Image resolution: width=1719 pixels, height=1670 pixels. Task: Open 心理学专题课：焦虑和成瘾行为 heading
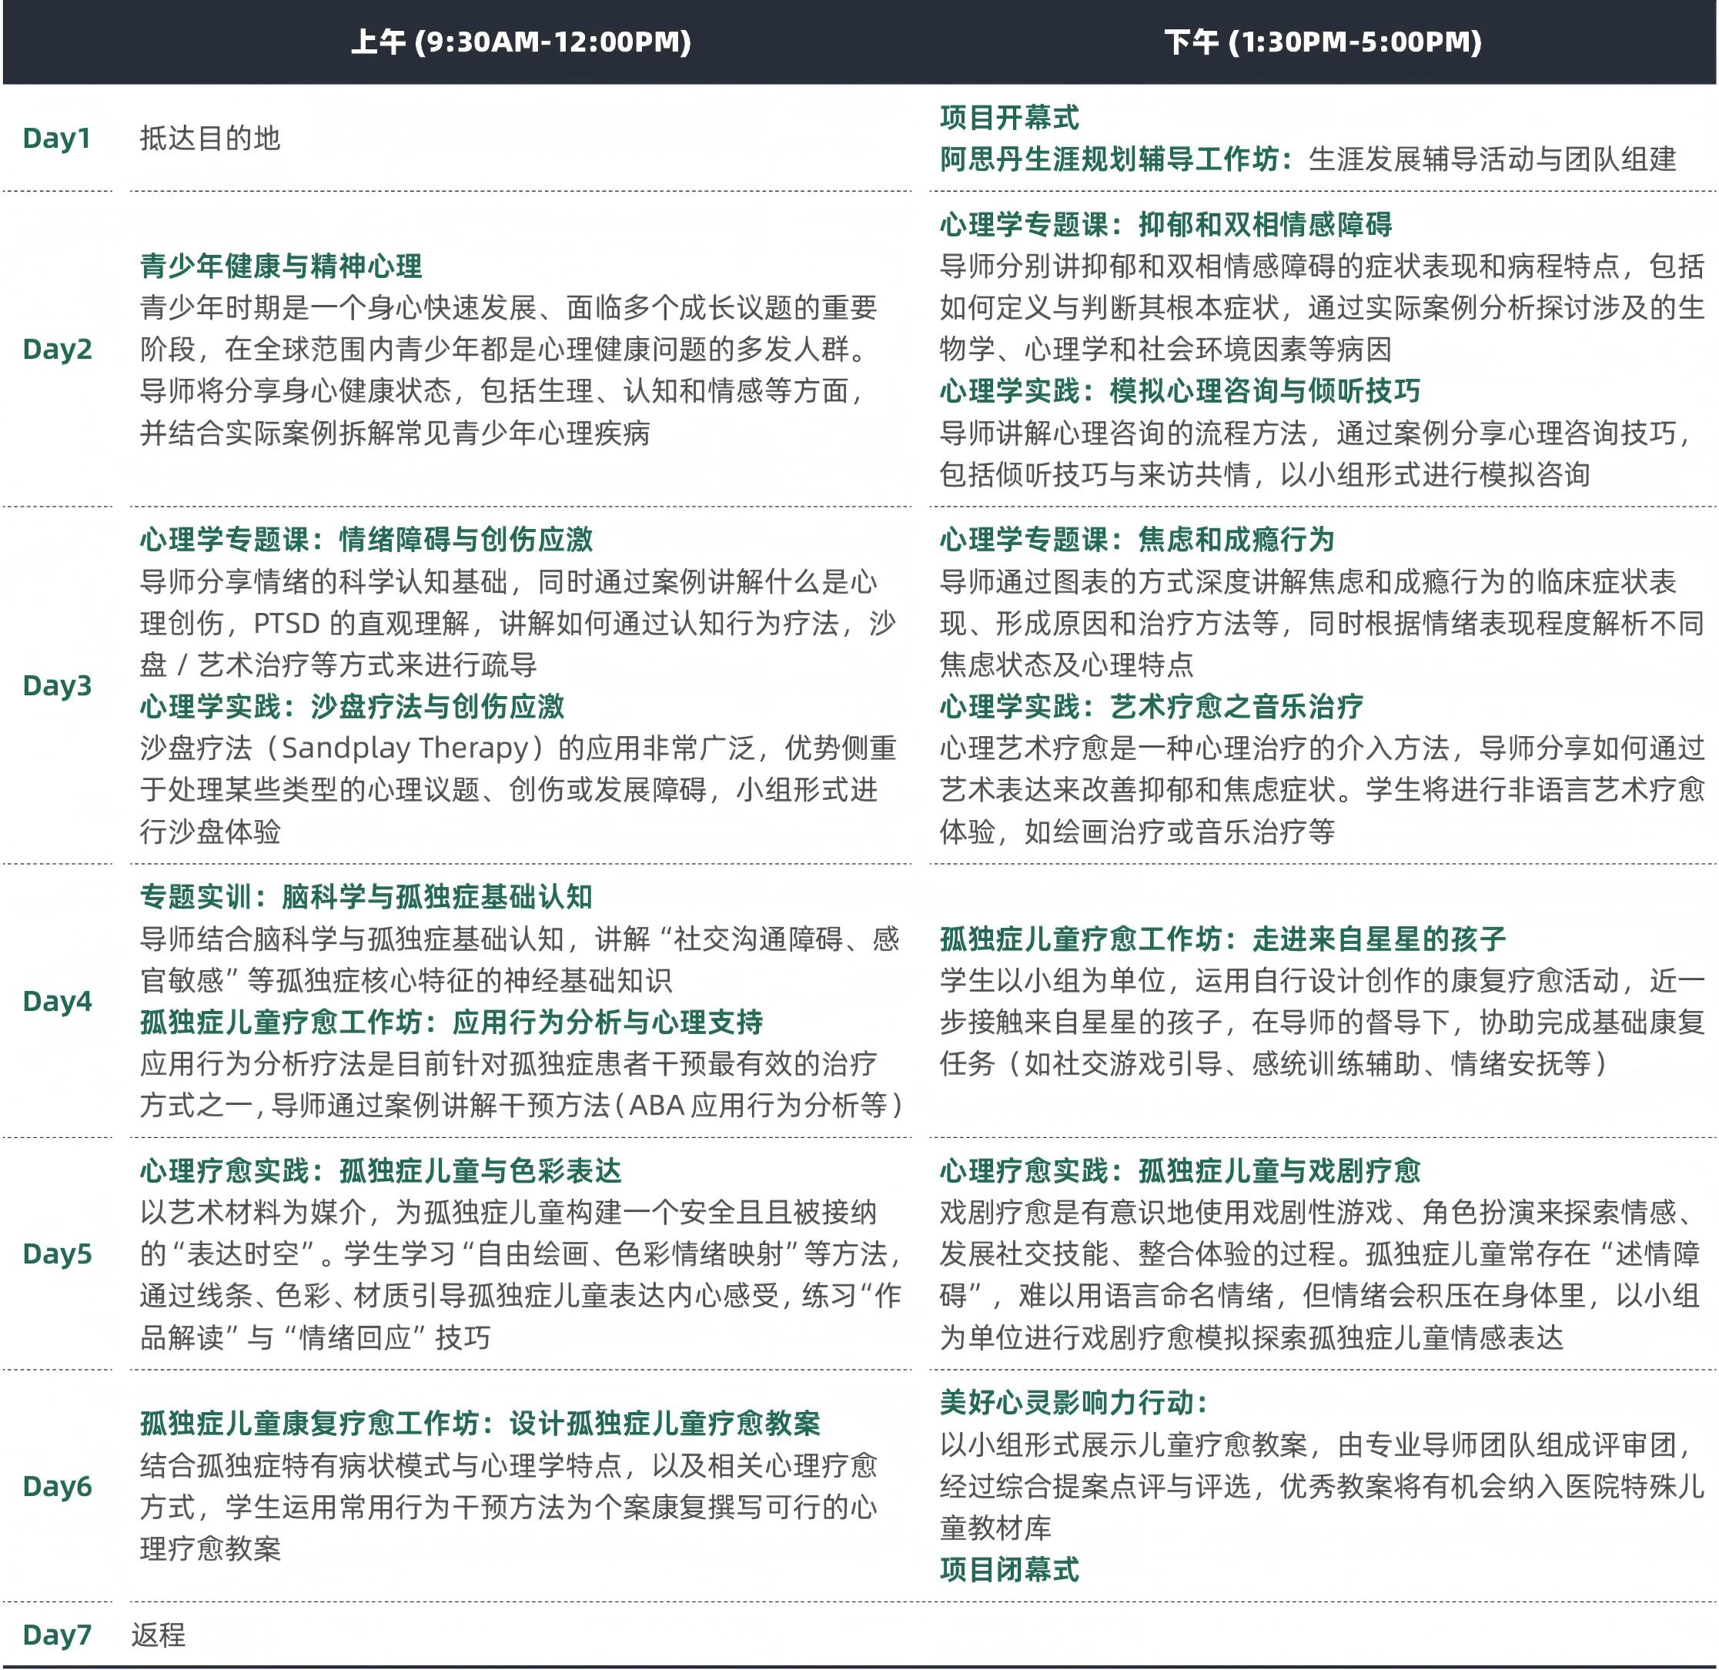(1137, 540)
